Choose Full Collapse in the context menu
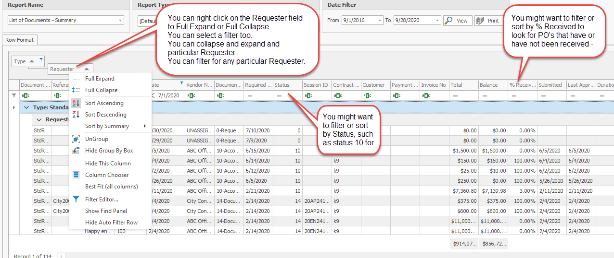 (x=101, y=90)
